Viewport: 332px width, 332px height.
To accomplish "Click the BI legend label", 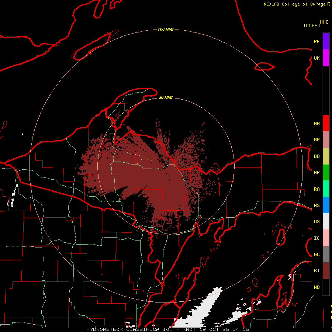I will click(317, 271).
